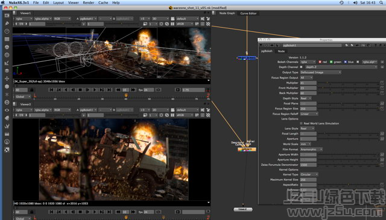
Task: Toggle the blue Bokeh channel checkbox
Action: pyautogui.click(x=346, y=62)
